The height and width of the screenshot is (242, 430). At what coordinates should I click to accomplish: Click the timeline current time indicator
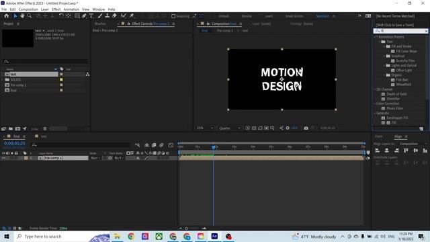point(214,147)
